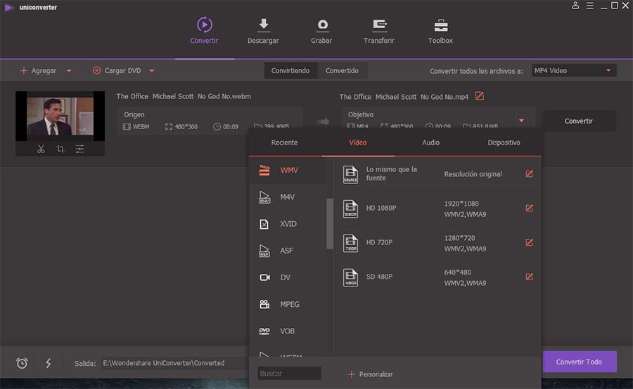Click the crop icon under thumbnail
This screenshot has width=633, height=389.
click(60, 149)
